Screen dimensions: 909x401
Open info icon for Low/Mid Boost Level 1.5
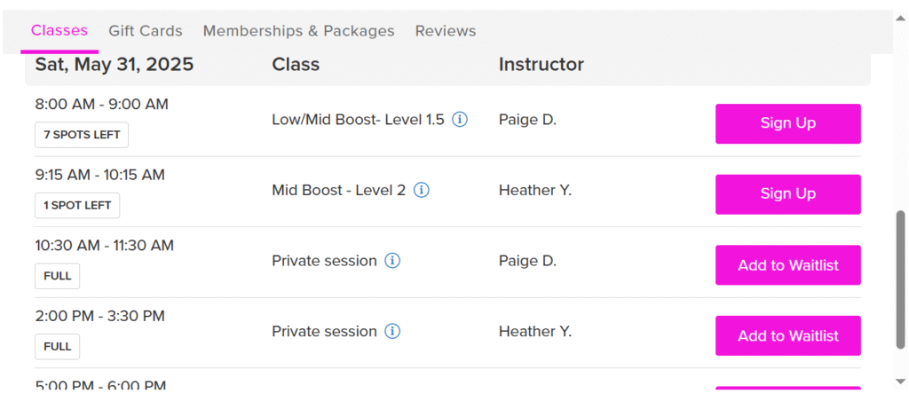pyautogui.click(x=460, y=120)
